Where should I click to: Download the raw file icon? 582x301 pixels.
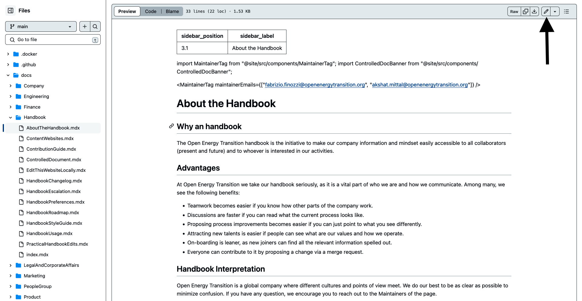pyautogui.click(x=534, y=11)
